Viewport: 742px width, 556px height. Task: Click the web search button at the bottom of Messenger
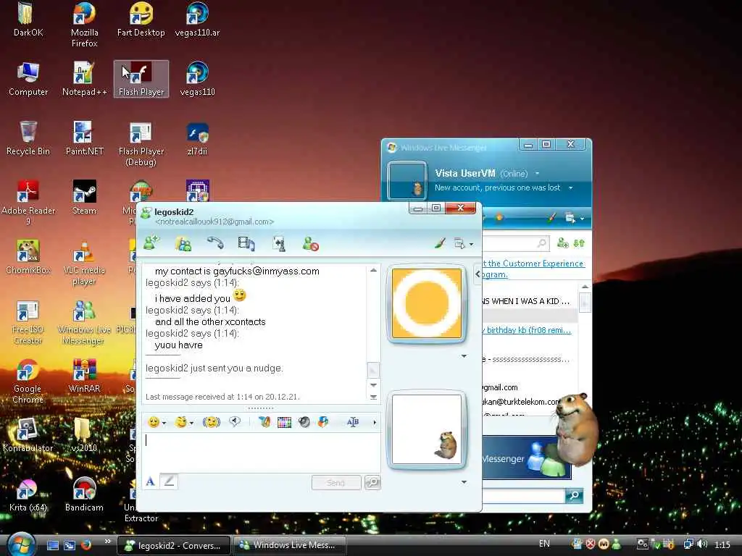pos(575,495)
